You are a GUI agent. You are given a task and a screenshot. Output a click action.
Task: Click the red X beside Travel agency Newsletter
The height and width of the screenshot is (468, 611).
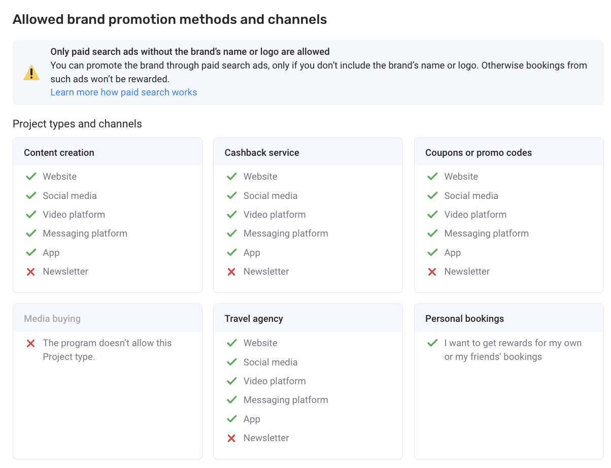pos(232,438)
